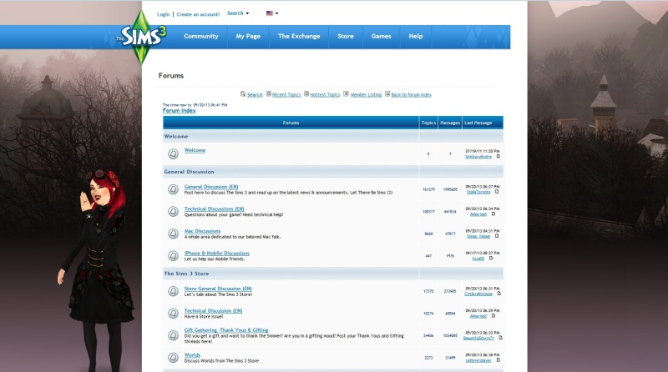
Task: Click the StellaToronto username link
Action: (x=478, y=192)
